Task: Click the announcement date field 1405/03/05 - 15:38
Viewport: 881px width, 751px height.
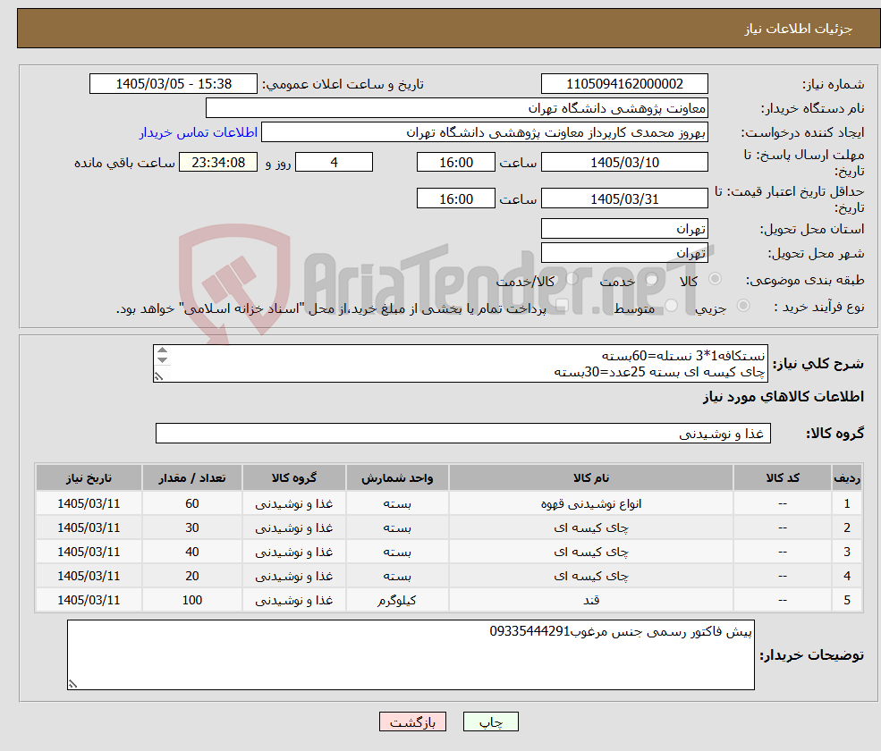Action: (x=173, y=84)
